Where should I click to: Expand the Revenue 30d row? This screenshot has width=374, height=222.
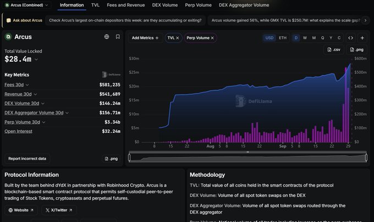pyautogui.click(x=35, y=94)
